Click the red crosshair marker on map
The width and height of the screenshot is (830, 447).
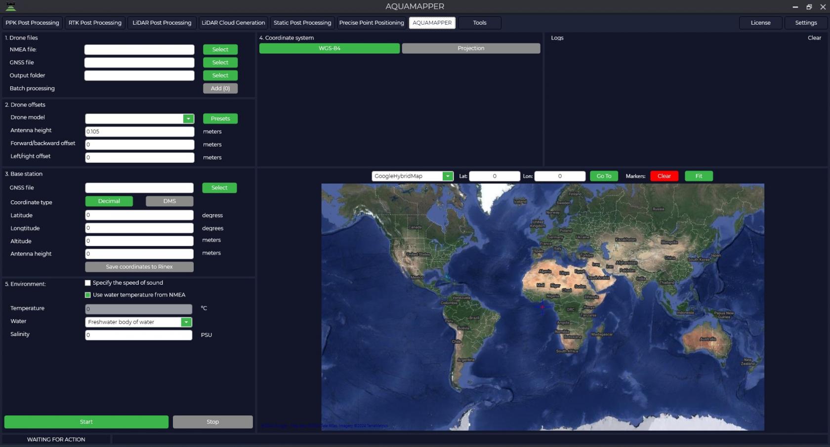click(x=542, y=307)
